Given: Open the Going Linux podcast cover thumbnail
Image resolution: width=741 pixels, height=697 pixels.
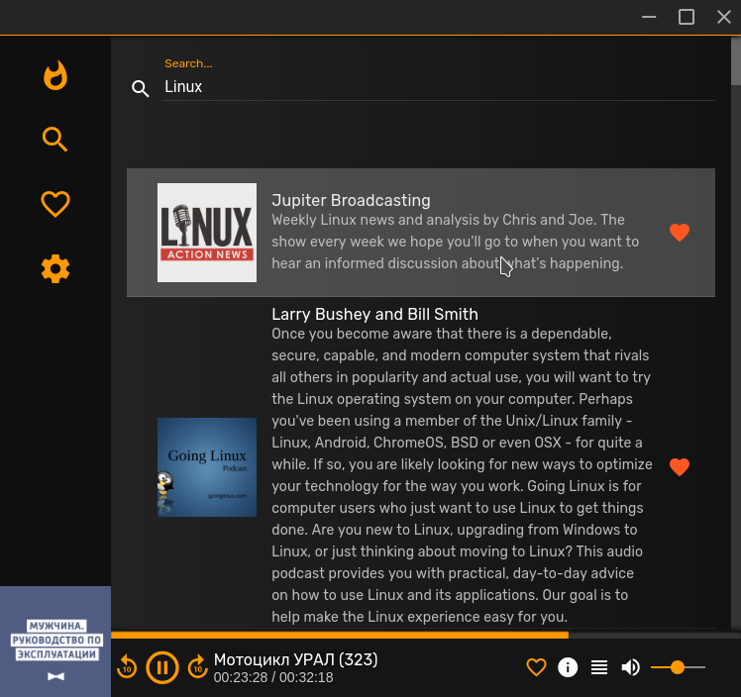Looking at the screenshot, I should [x=207, y=467].
